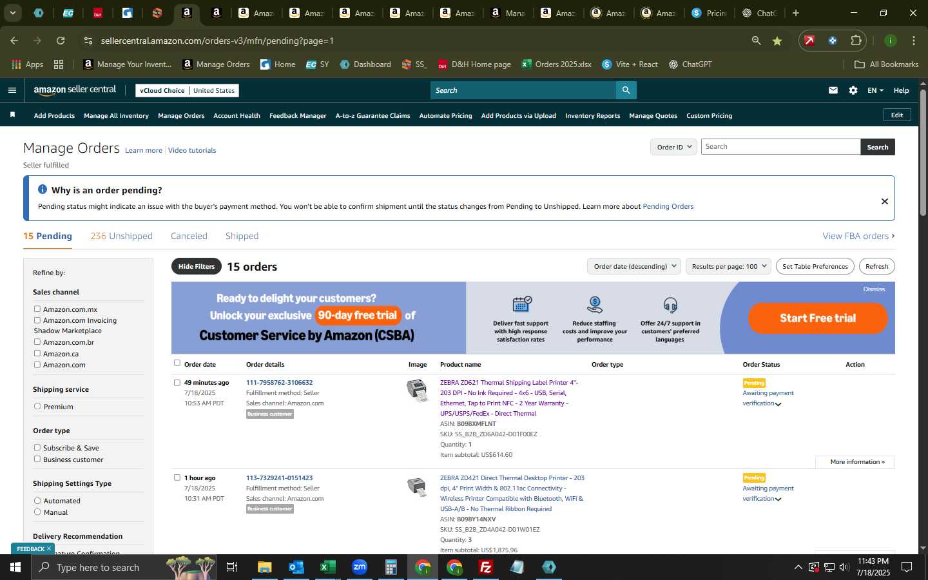
Task: Open the Order date (descending) sort dropdown
Action: click(x=634, y=266)
